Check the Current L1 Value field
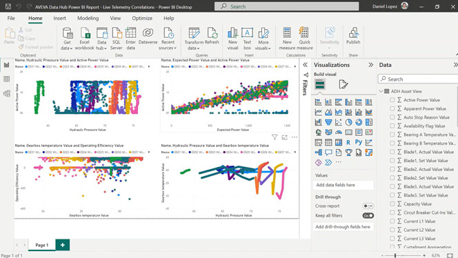This screenshot has height=258, width=458. (x=392, y=221)
